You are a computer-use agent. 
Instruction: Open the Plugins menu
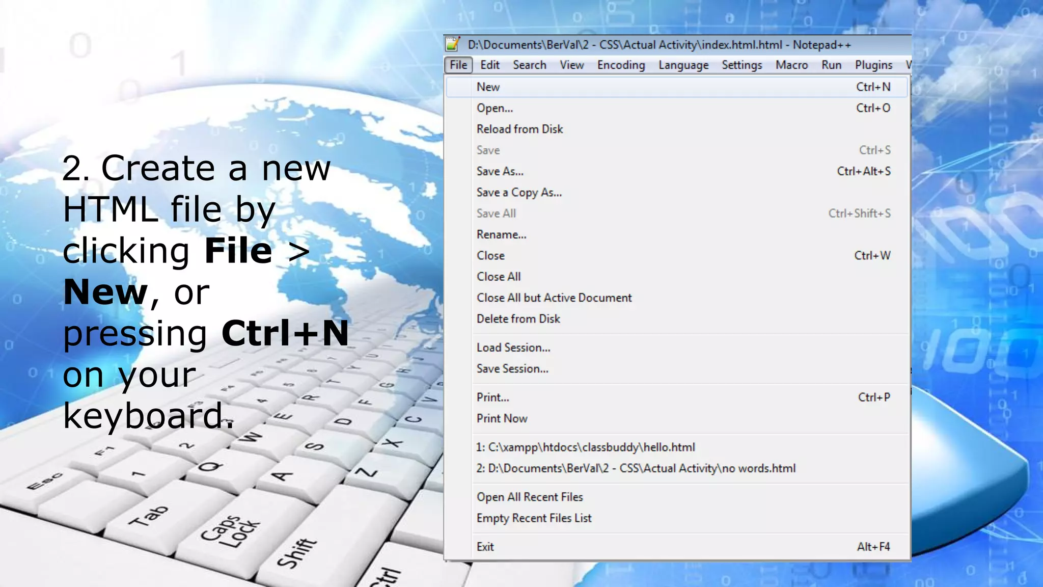click(x=873, y=65)
